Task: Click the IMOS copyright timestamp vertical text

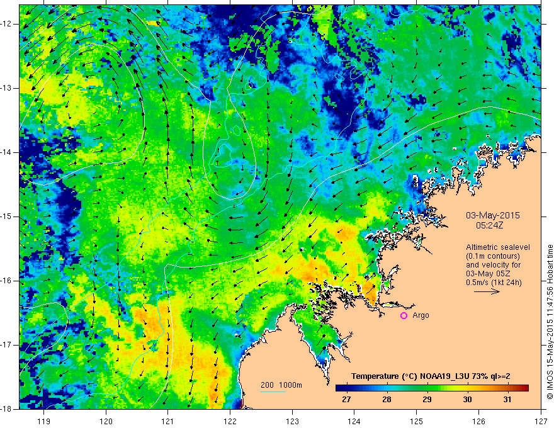Action: 550,322
